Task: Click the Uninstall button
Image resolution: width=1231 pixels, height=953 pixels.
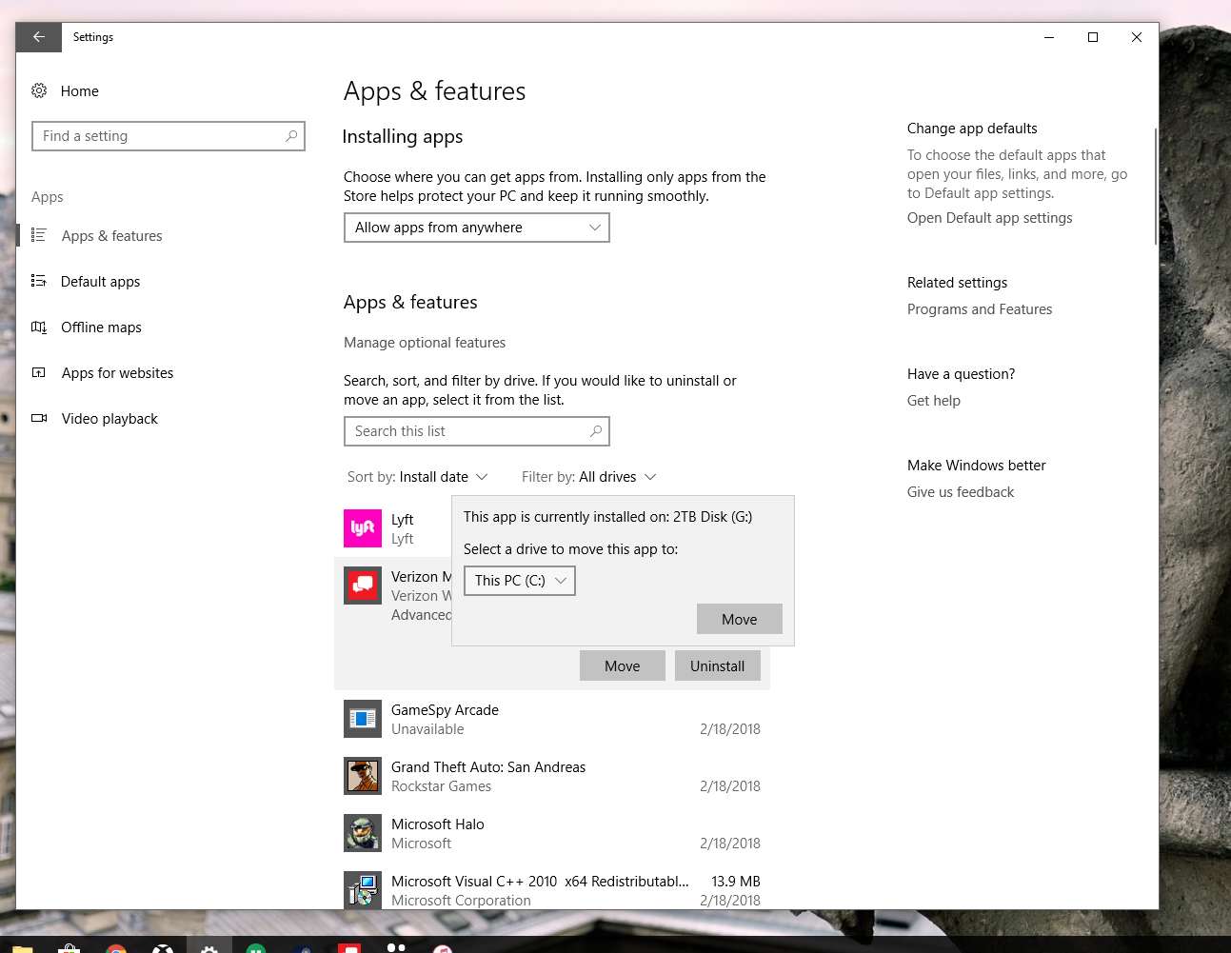Action: click(718, 665)
